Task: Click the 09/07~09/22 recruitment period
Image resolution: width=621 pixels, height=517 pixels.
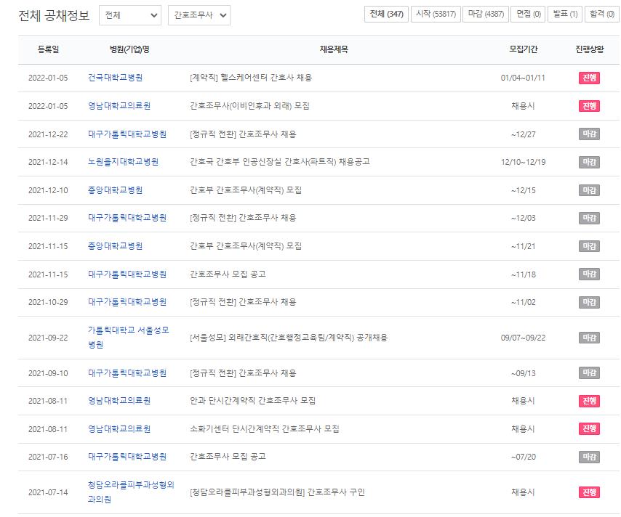Action: 523,338
